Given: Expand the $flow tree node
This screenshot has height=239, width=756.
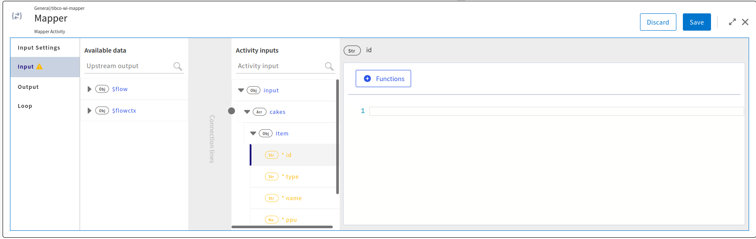Looking at the screenshot, I should pos(89,89).
